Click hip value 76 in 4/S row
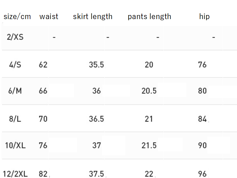 202,64
